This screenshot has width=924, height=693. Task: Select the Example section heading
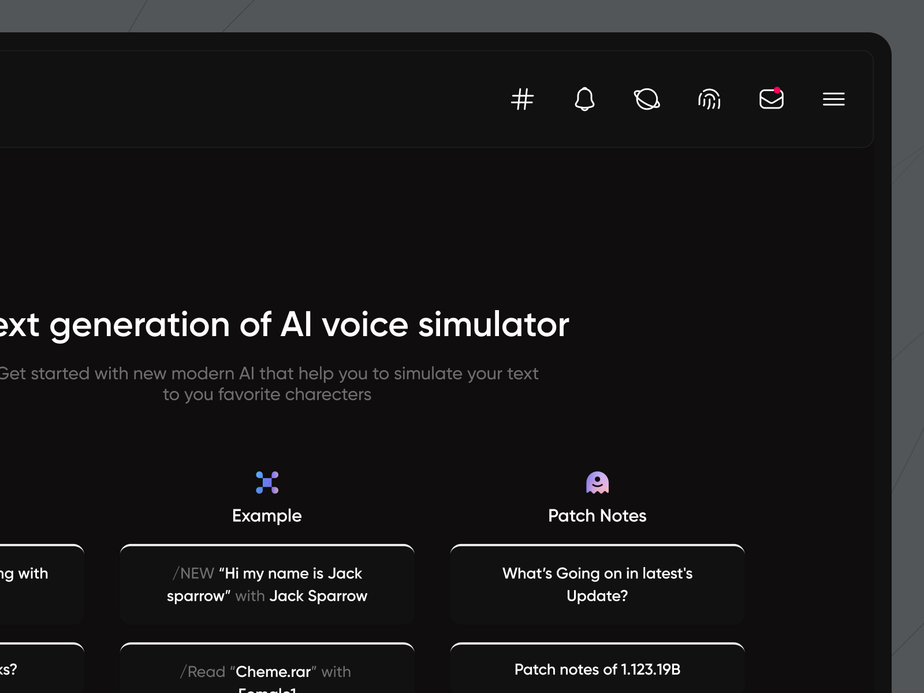(x=267, y=516)
